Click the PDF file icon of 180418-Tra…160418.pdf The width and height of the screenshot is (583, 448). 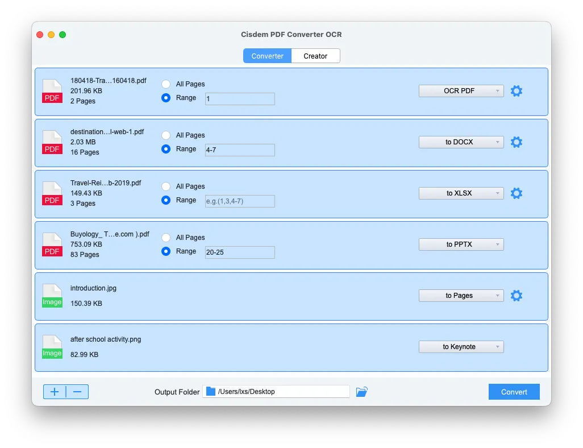(x=52, y=91)
